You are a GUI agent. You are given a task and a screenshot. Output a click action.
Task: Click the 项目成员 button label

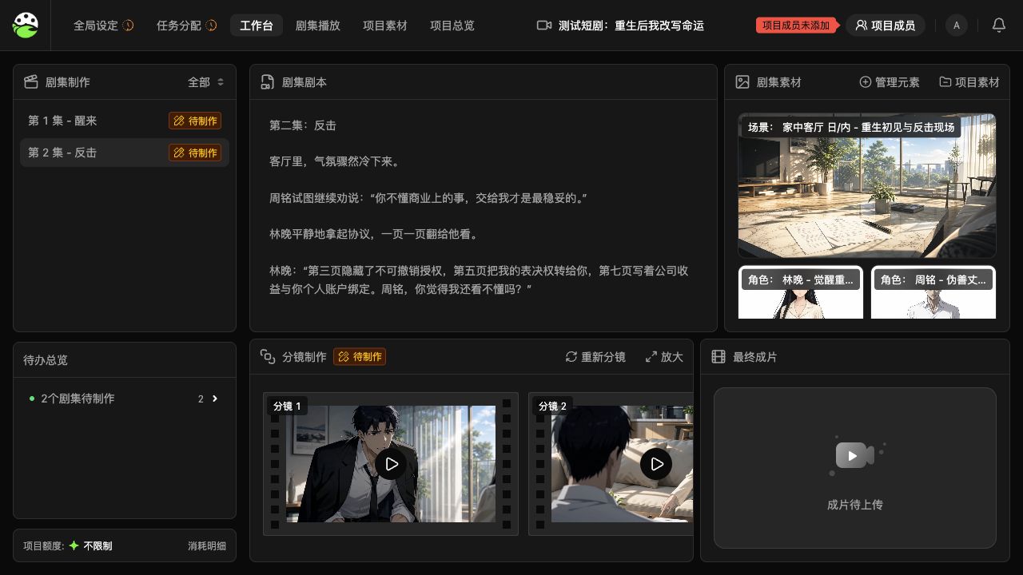(x=893, y=26)
